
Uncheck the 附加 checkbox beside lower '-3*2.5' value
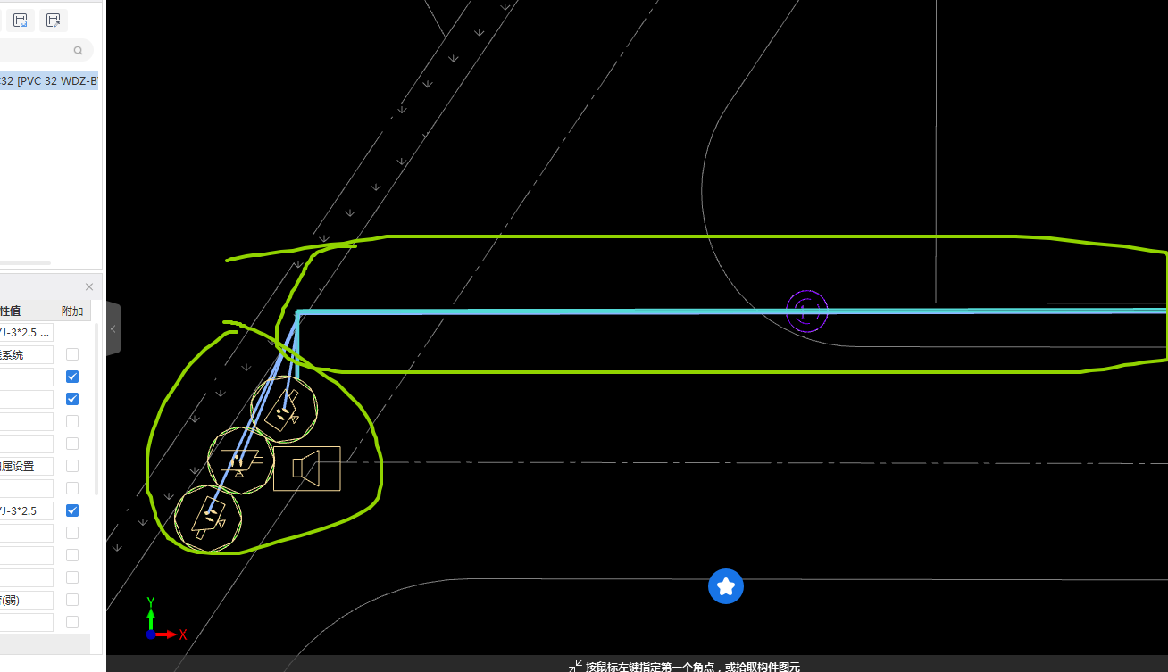pos(72,510)
